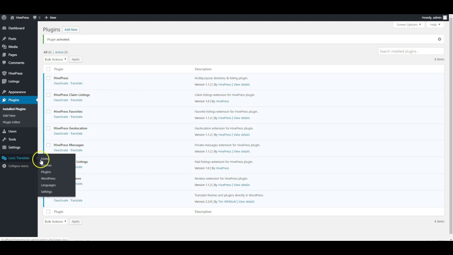
Task: Check the HivePress Favorites checkbox
Action: 48,111
